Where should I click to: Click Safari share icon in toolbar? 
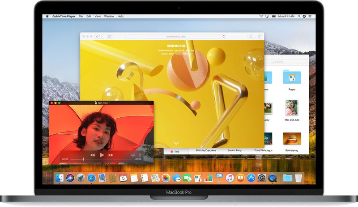point(251,37)
